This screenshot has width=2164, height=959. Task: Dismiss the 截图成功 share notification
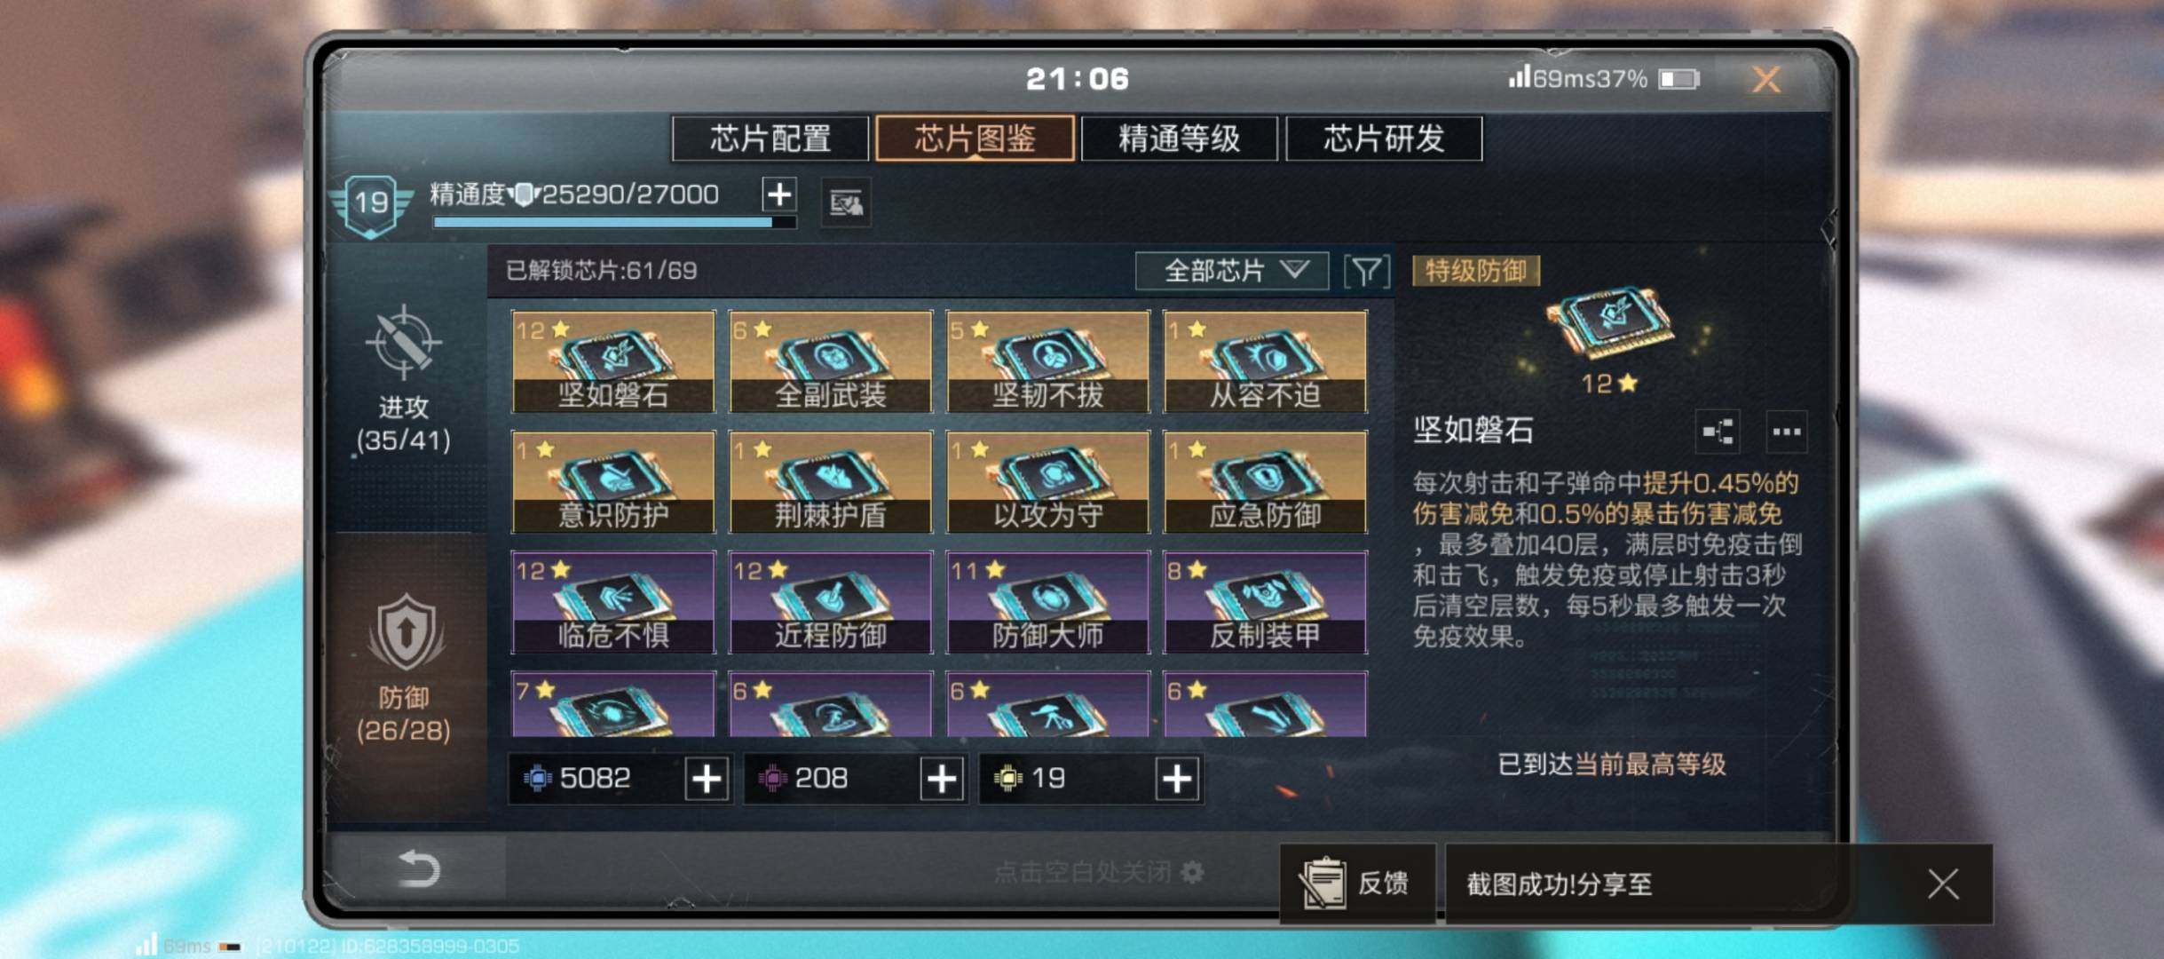click(x=1943, y=884)
